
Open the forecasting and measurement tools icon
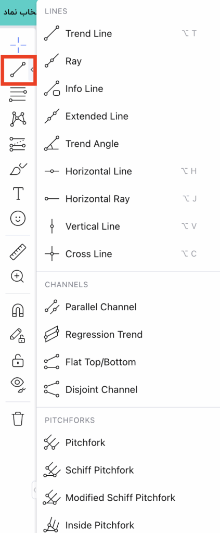point(18,144)
